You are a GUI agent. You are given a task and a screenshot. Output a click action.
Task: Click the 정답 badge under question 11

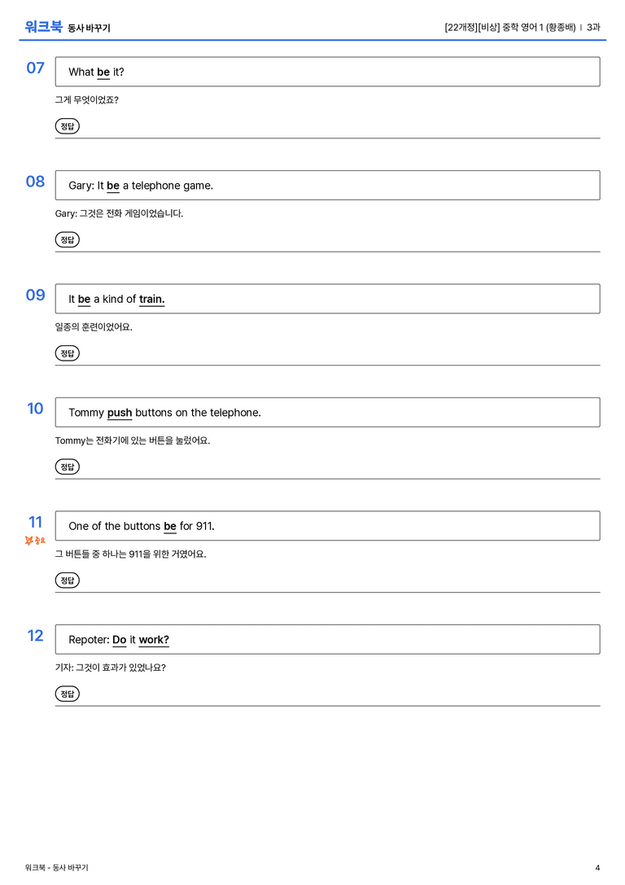point(67,580)
